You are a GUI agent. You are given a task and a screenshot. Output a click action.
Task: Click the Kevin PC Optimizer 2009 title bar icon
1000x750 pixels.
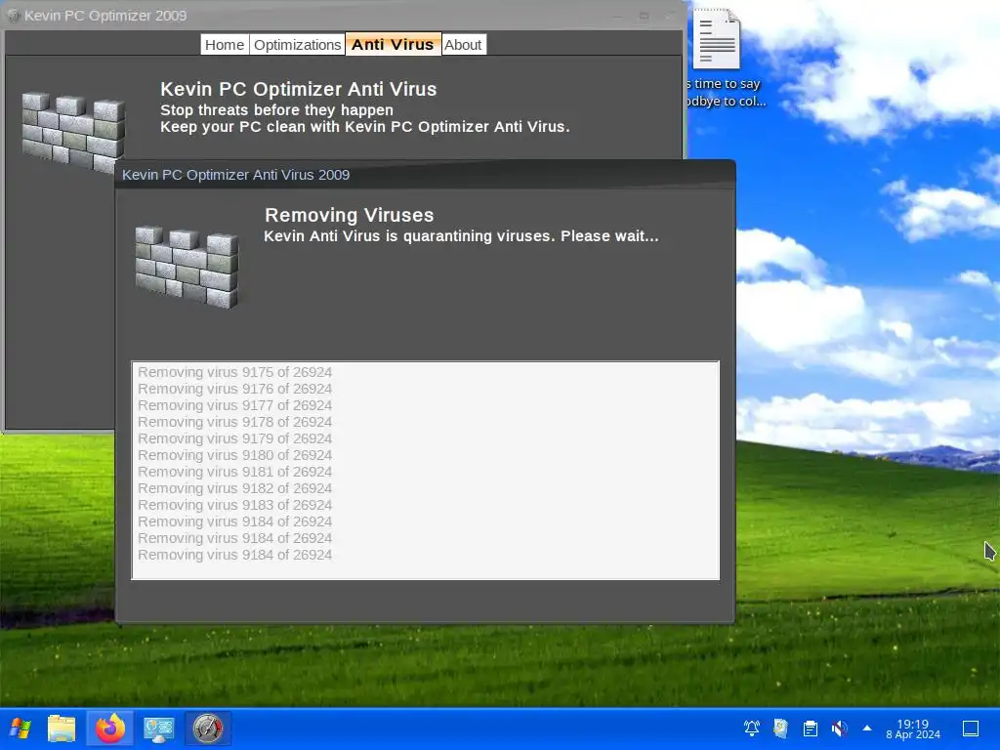point(13,16)
